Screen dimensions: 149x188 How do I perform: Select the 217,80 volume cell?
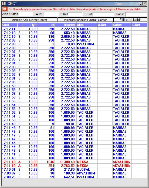click(65, 170)
